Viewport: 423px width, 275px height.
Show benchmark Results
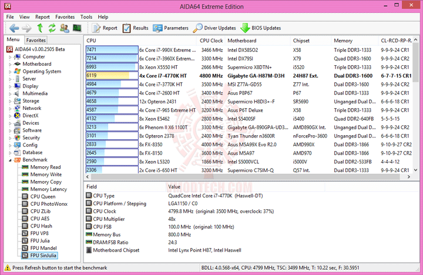click(135, 28)
